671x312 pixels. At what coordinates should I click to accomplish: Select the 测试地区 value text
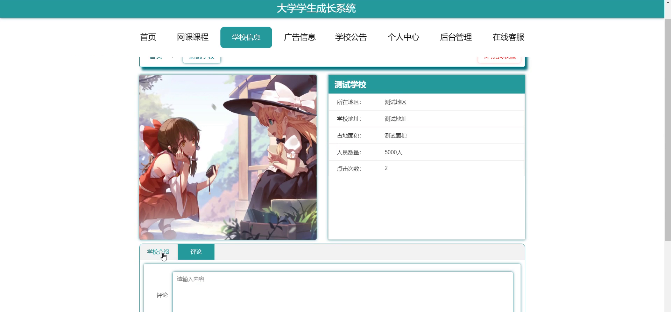coord(395,102)
